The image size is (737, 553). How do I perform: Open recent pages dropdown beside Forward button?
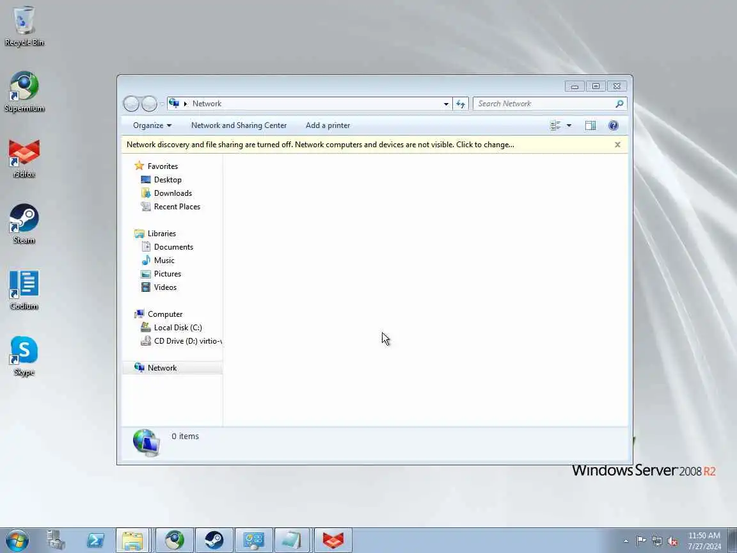(162, 104)
